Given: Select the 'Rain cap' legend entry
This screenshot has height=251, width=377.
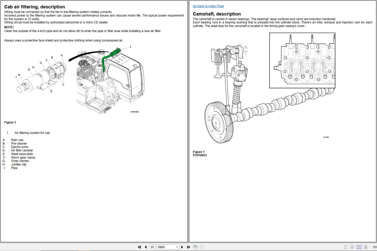Looking at the screenshot, I should (17, 140).
